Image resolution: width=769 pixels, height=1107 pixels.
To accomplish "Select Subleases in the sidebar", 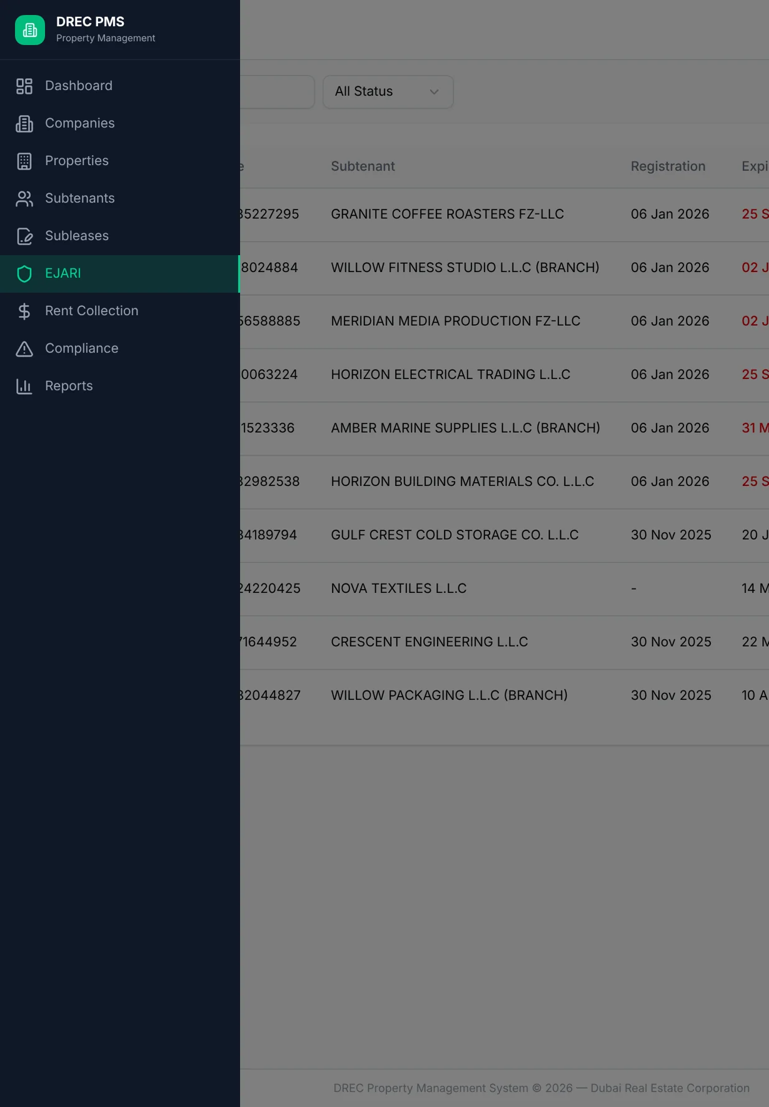I will pyautogui.click(x=119, y=236).
